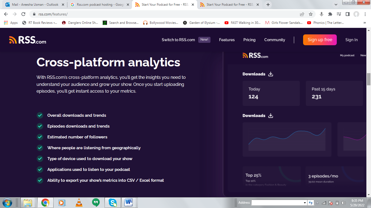
Task: Open the Danglers Online Shop bookmark
Action: click(x=80, y=23)
